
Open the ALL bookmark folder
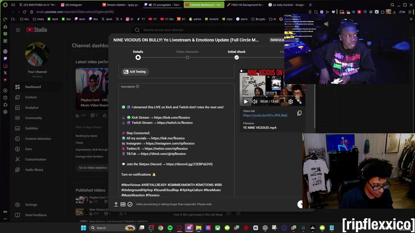[24, 19]
